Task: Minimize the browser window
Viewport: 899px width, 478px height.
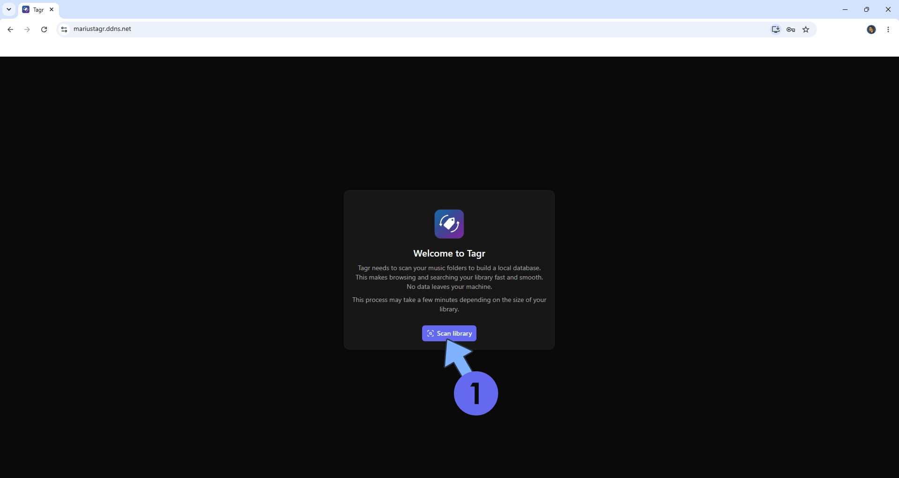Action: coord(845,9)
